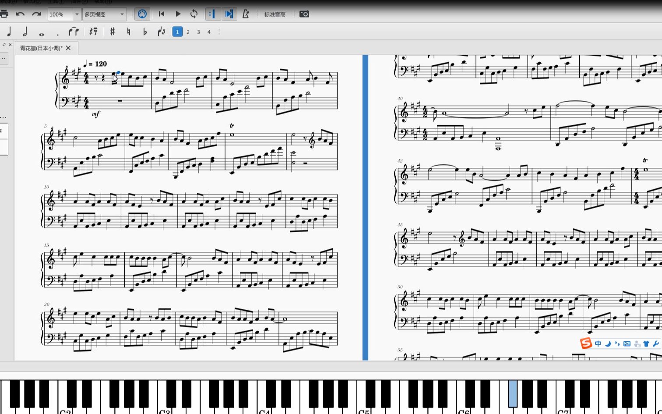Click the rest input icon
Viewport: 662px width, 414px height.
pyautogui.click(x=93, y=32)
